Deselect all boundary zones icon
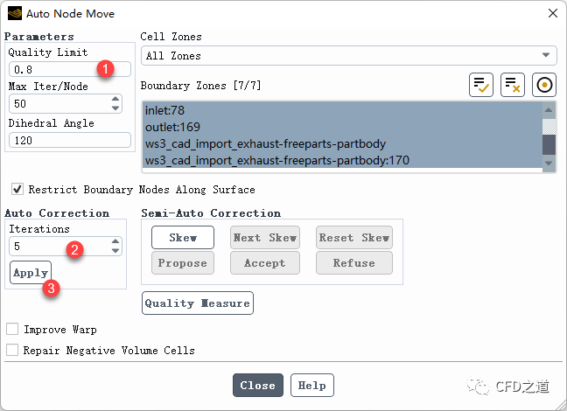567x411 pixels. click(x=513, y=85)
